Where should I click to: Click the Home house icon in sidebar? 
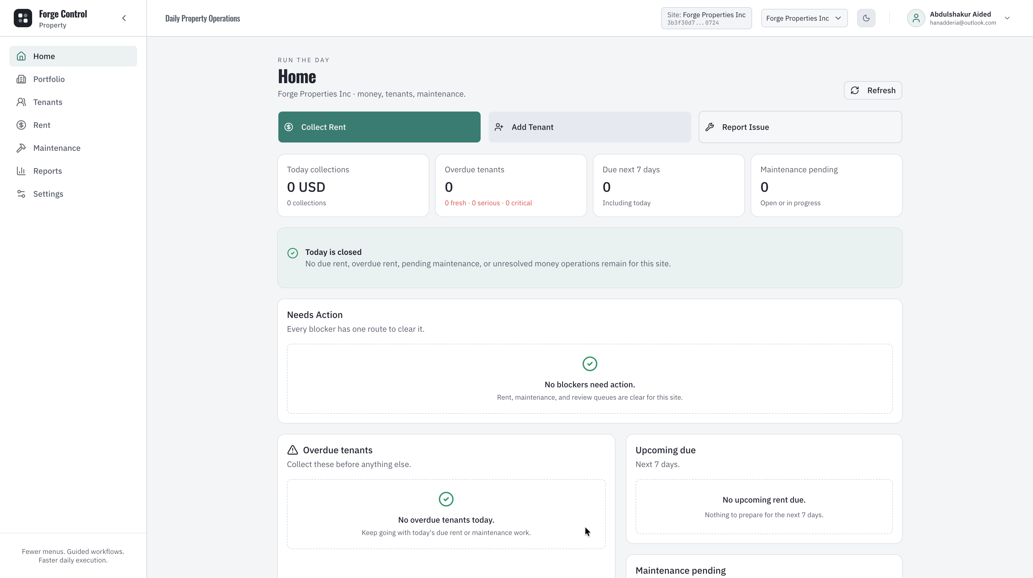pyautogui.click(x=21, y=56)
